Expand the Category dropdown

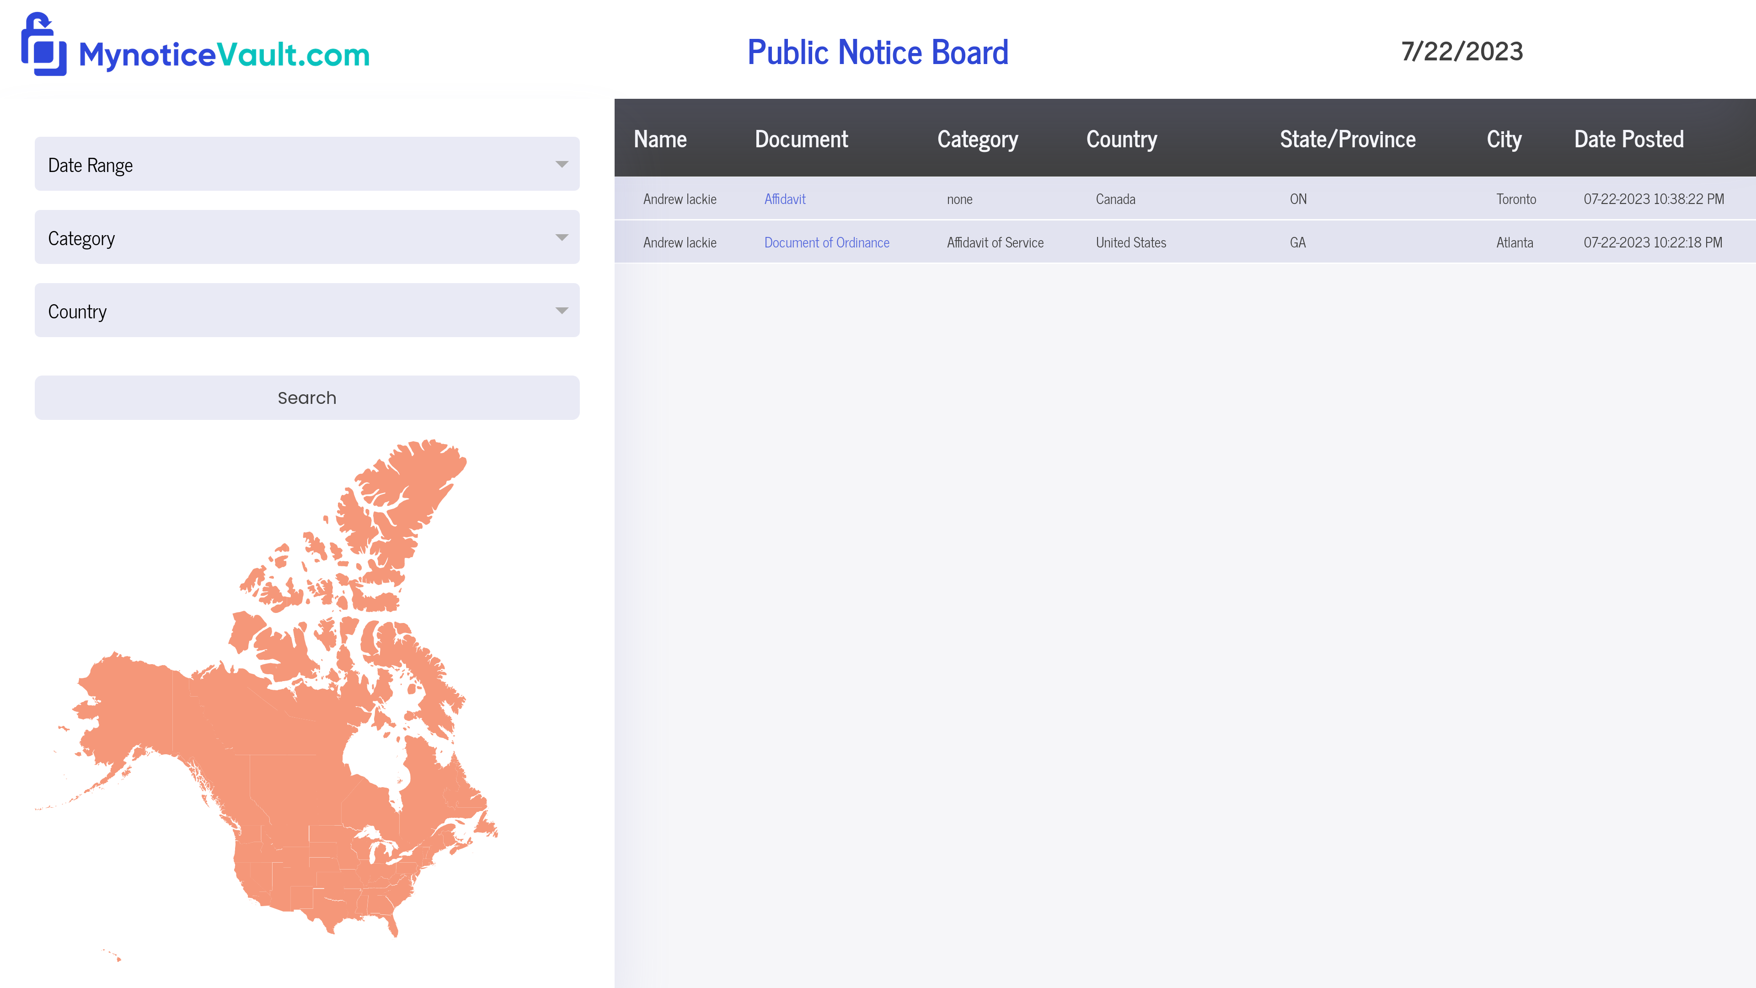(x=307, y=237)
